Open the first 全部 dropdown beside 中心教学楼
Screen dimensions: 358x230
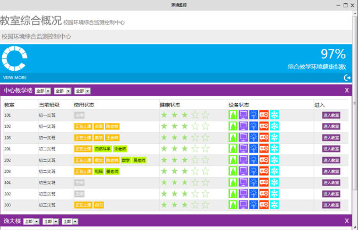click(x=43, y=91)
